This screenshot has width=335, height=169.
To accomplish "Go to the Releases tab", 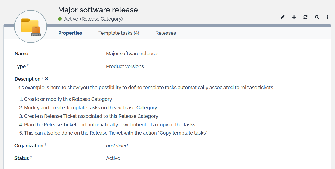I will [165, 33].
